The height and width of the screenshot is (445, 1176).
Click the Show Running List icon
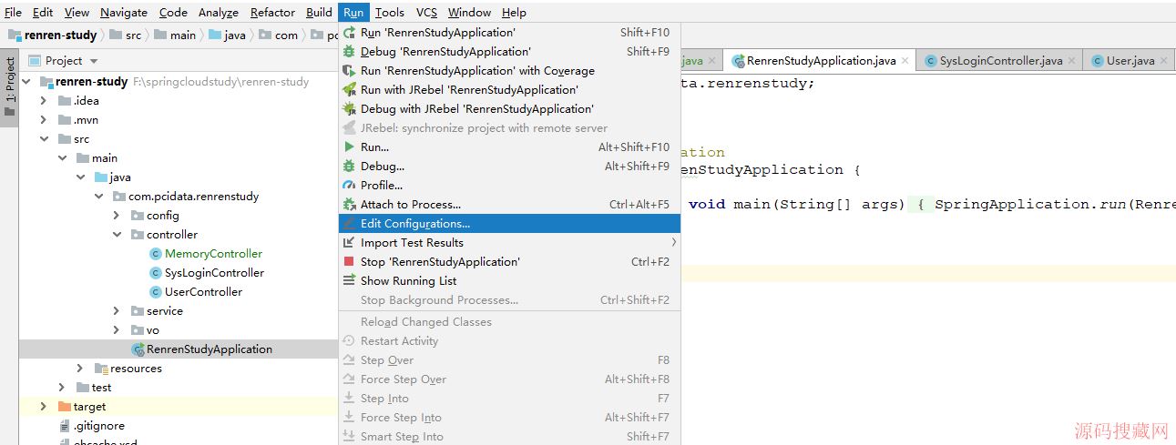[x=349, y=281]
